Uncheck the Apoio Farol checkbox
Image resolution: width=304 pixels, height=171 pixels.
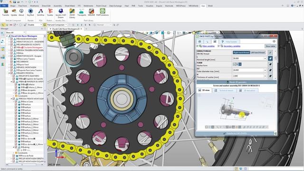(11, 65)
